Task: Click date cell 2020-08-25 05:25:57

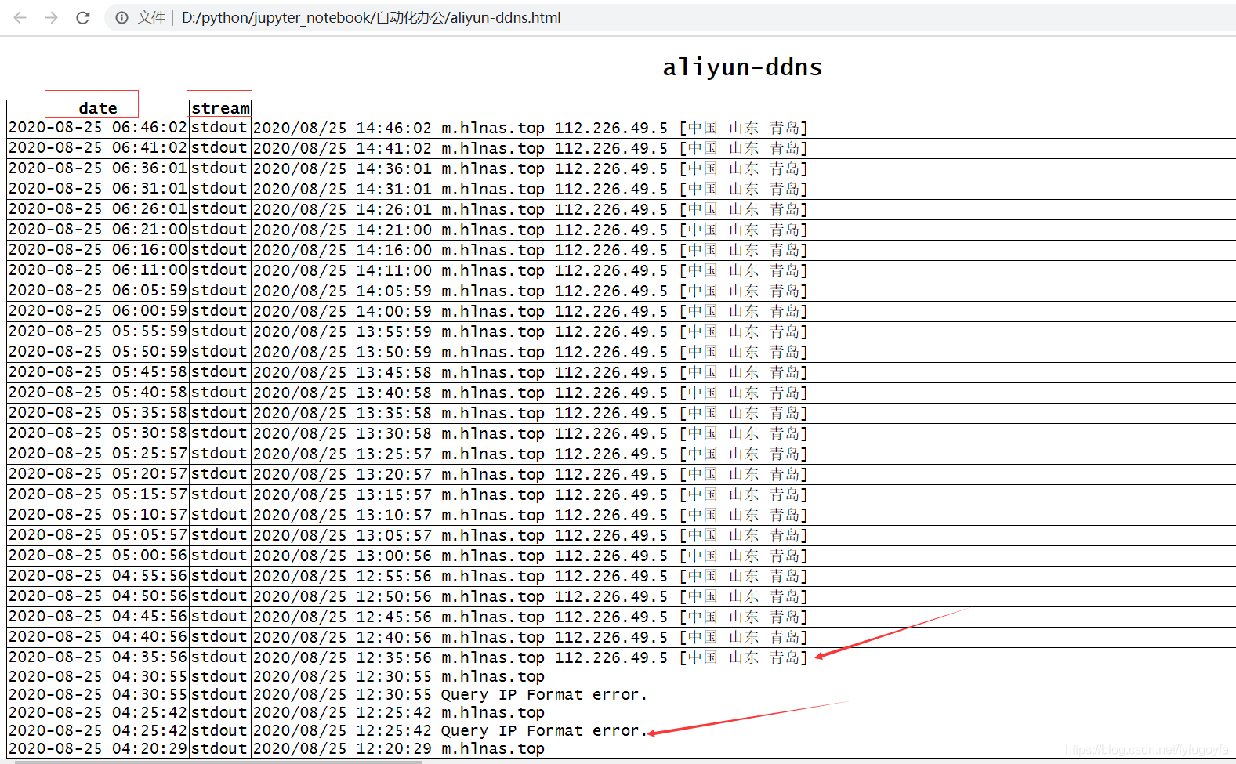Action: 98,454
